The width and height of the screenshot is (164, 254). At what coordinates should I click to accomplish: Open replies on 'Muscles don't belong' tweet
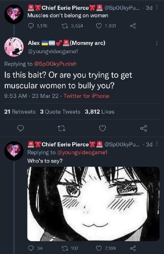click(x=38, y=26)
